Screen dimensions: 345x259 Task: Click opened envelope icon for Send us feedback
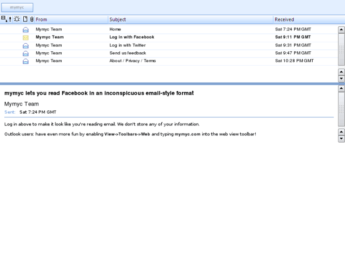(x=26, y=53)
